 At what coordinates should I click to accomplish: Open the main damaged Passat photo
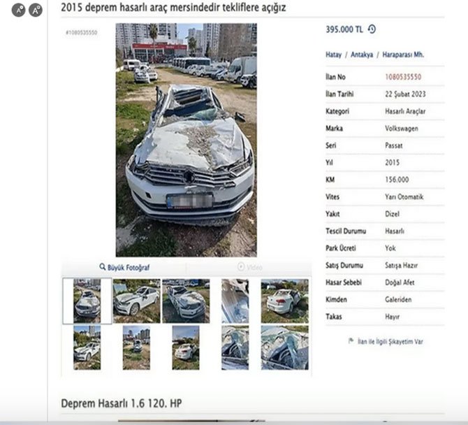coord(187,140)
